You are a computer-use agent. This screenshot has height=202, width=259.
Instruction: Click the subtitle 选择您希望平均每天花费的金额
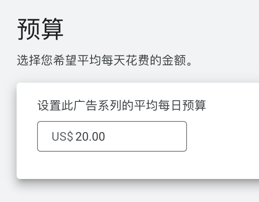105,60
